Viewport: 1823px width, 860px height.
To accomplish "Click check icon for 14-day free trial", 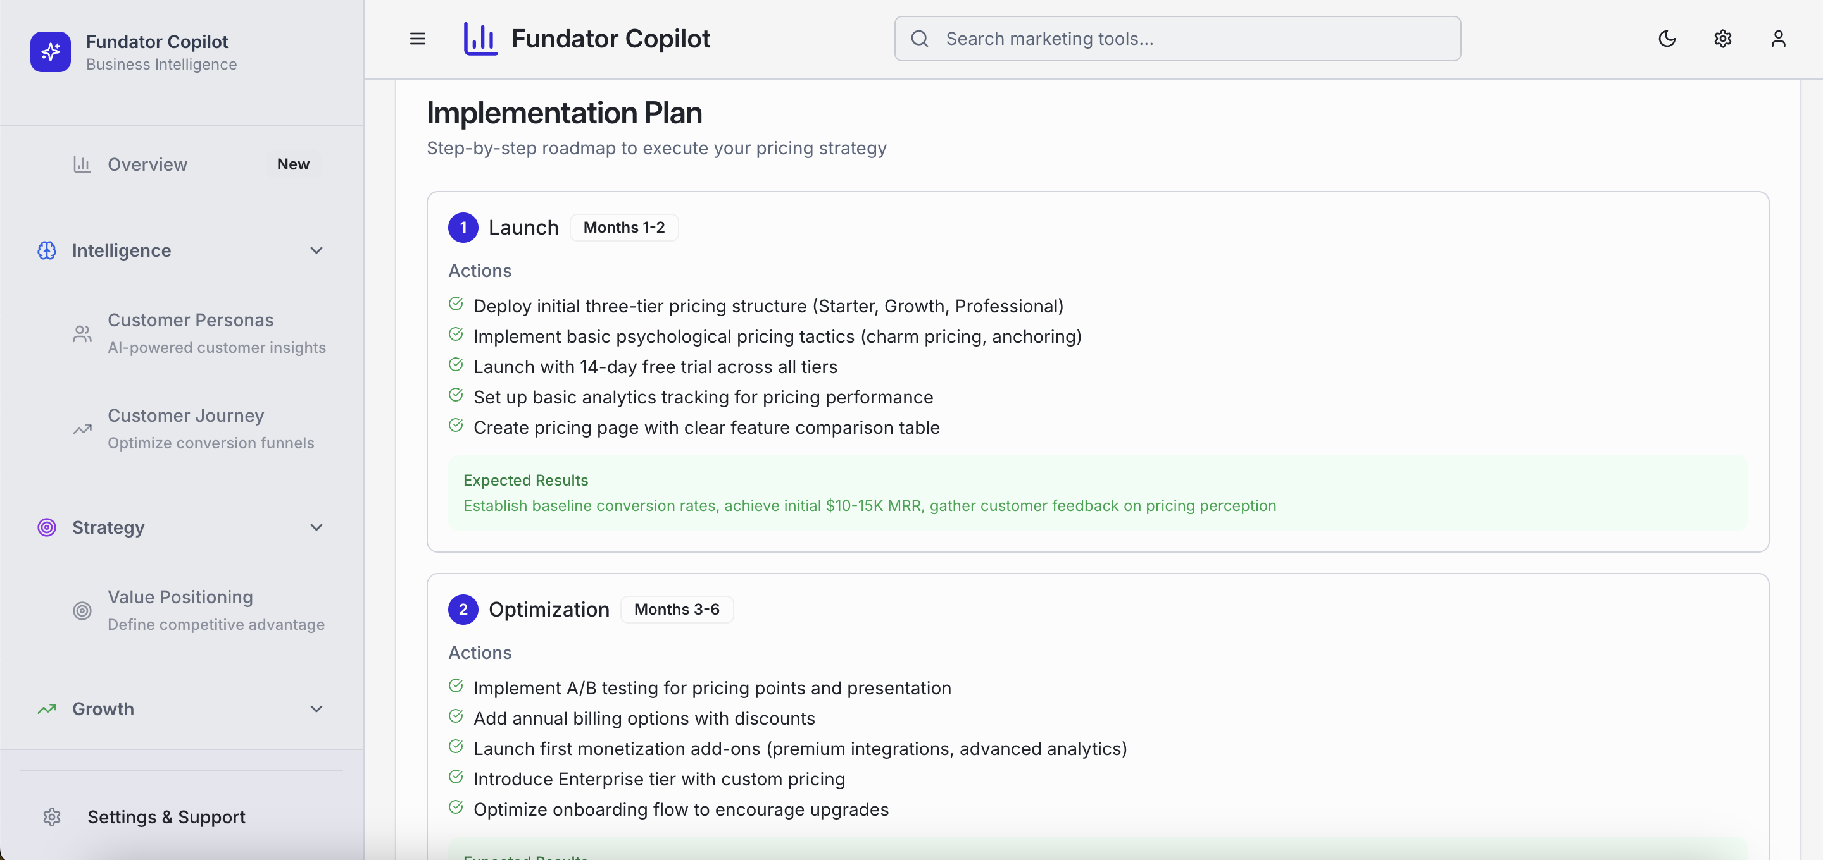I will pos(456,364).
